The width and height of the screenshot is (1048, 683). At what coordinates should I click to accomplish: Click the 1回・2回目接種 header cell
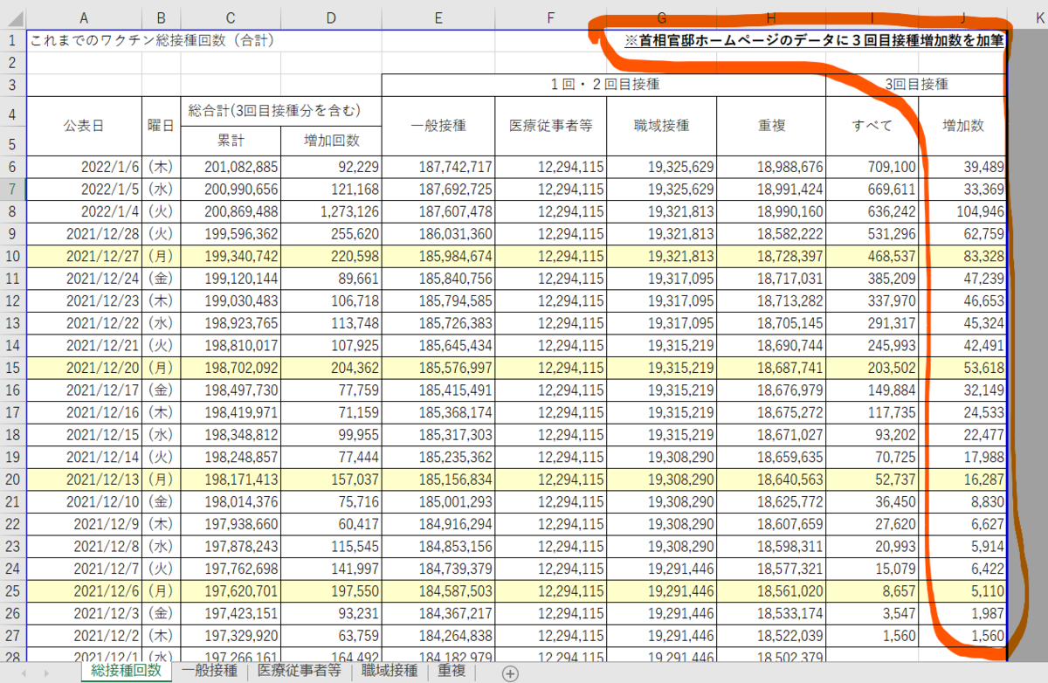[604, 86]
